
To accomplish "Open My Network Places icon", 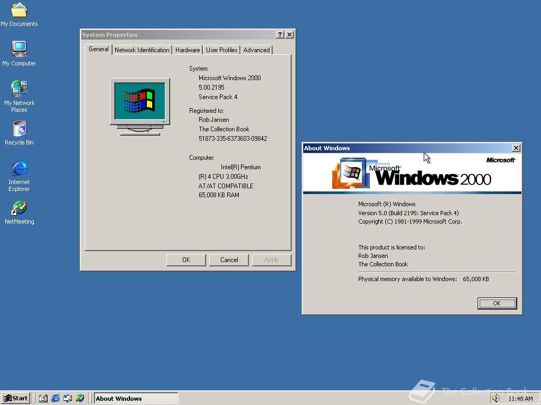I will [20, 97].
